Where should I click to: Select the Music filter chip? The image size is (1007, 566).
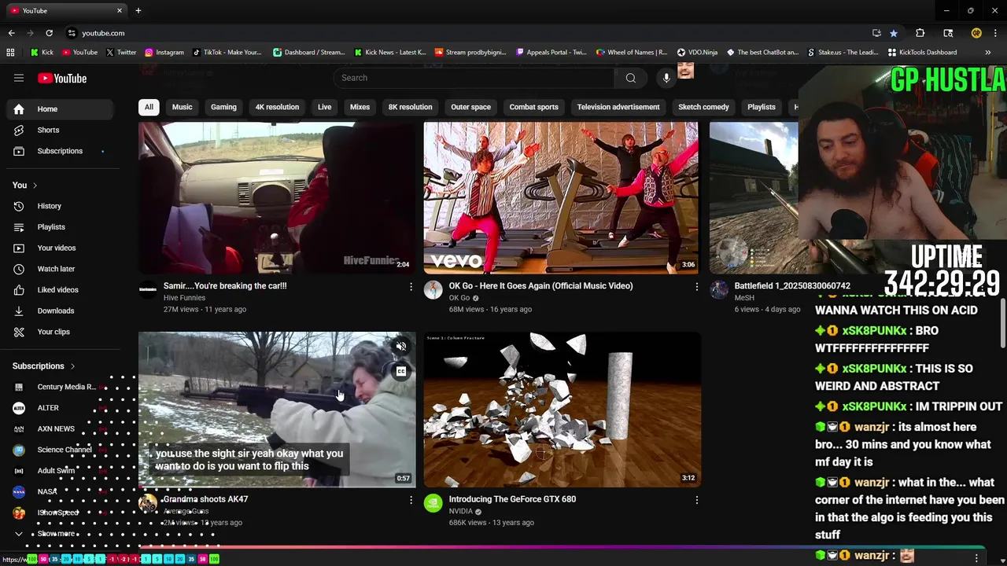click(x=182, y=107)
